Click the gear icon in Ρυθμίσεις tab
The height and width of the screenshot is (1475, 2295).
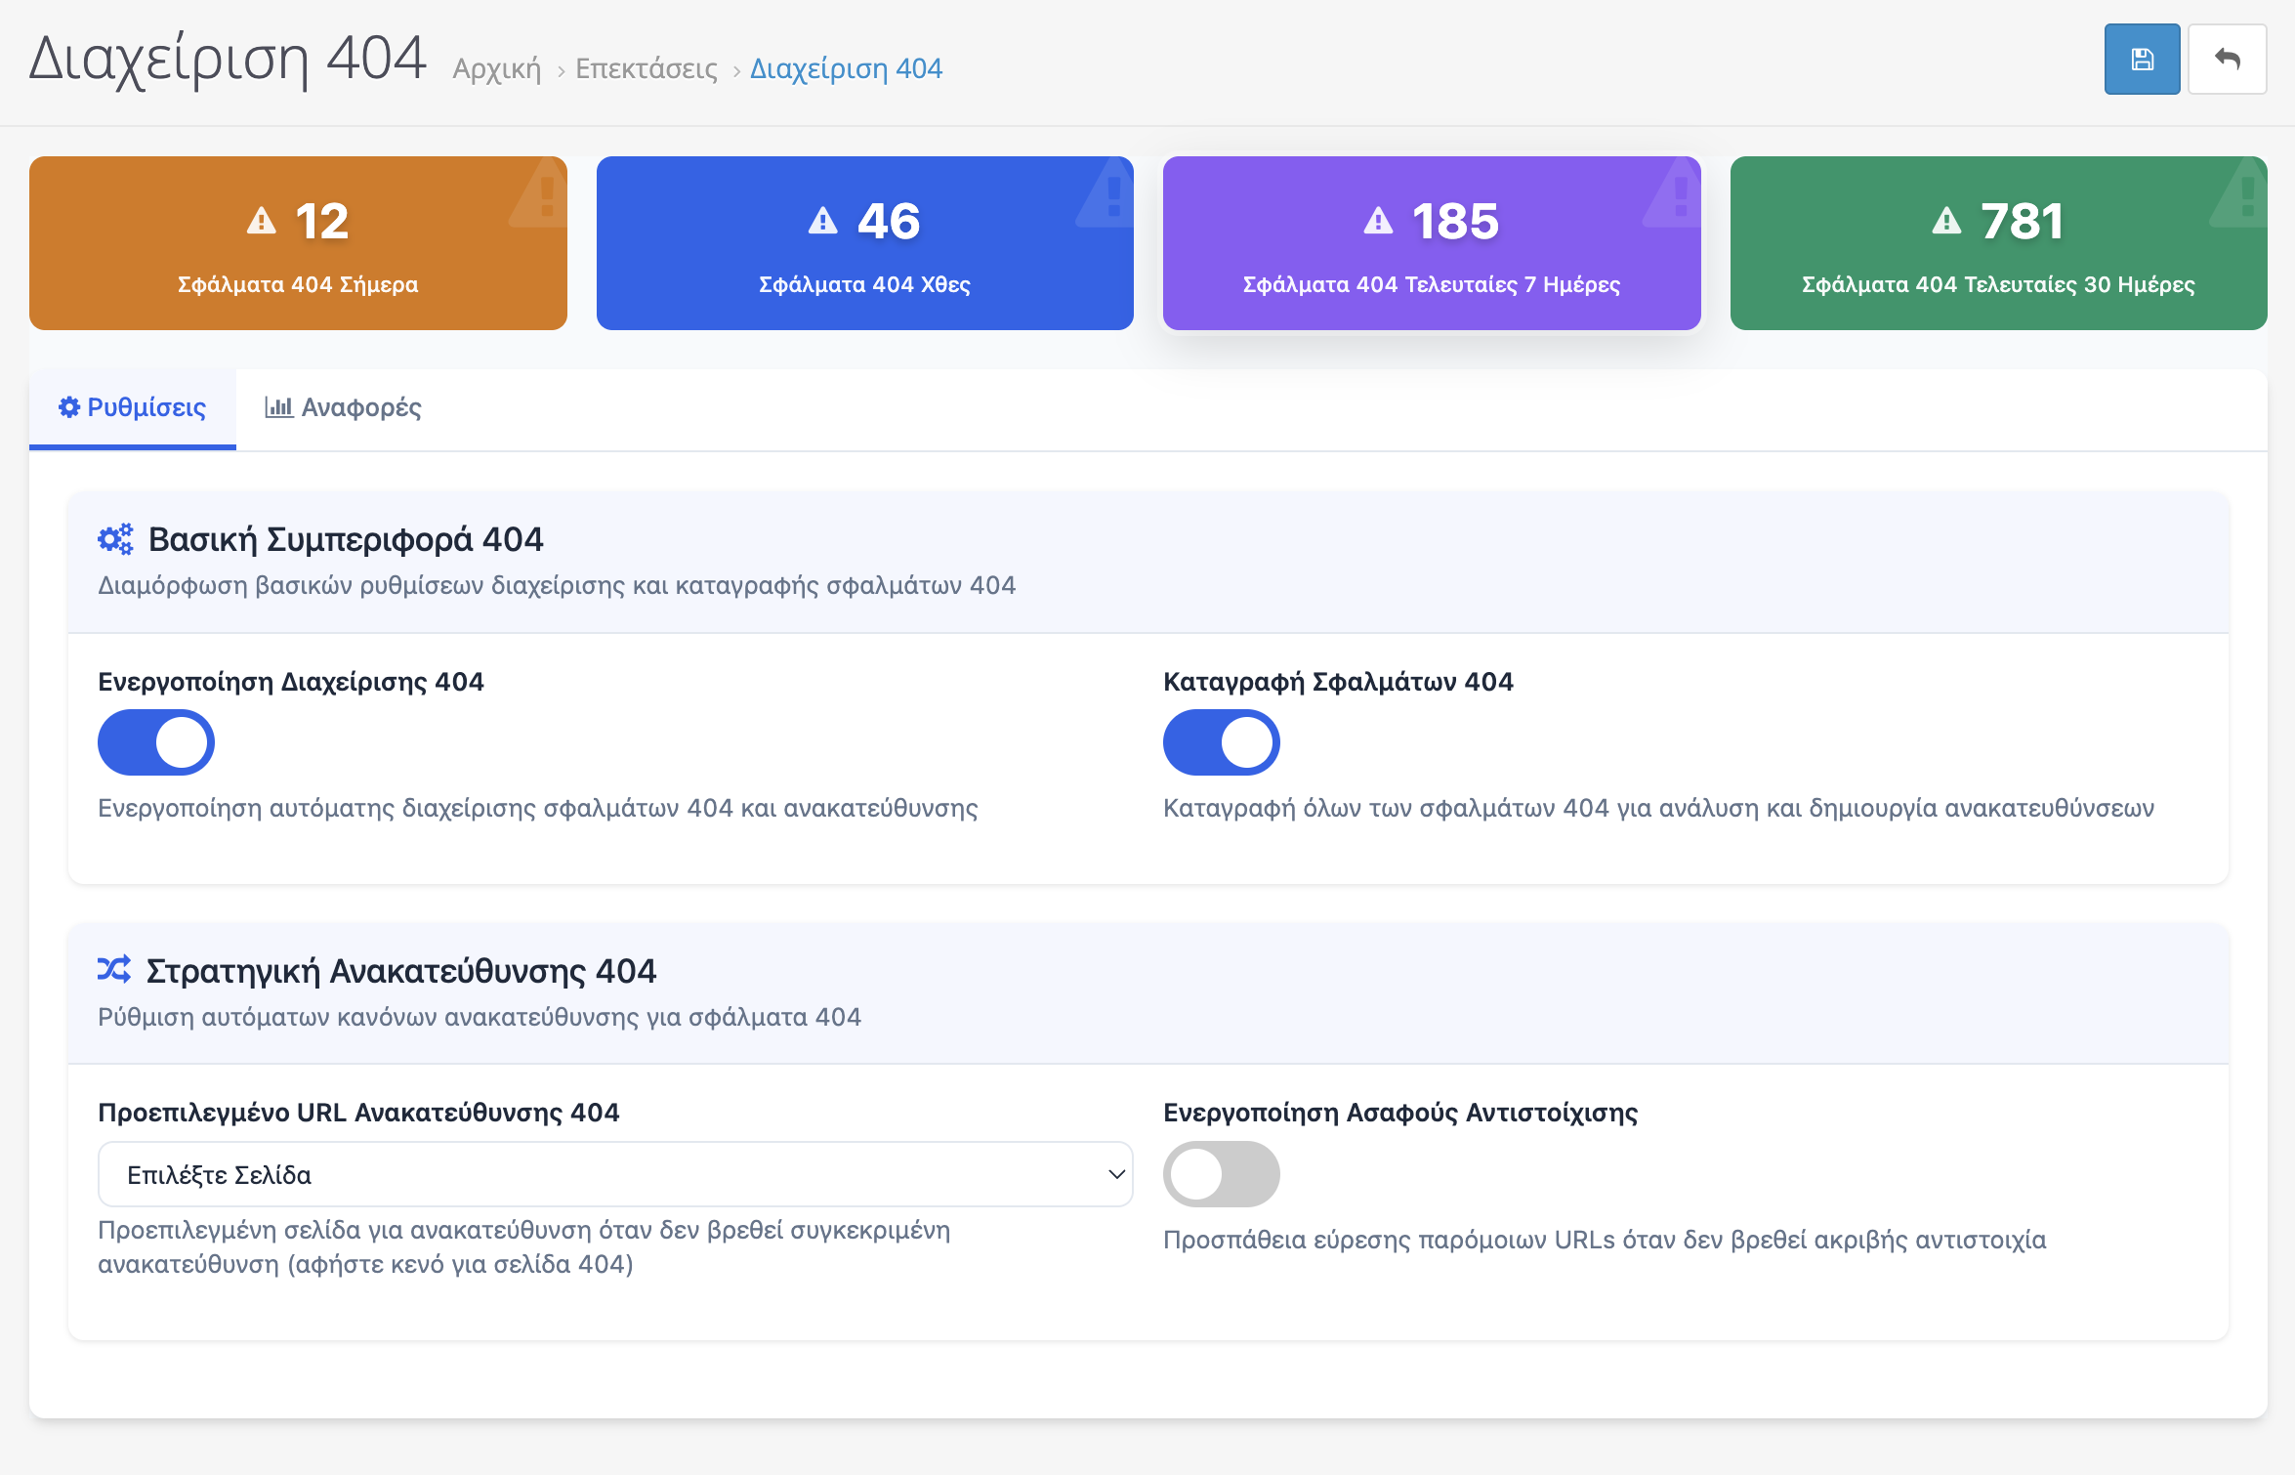[x=69, y=407]
